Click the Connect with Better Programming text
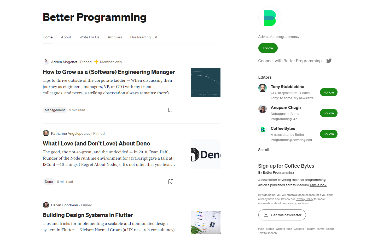378x234 pixels. pos(290,61)
